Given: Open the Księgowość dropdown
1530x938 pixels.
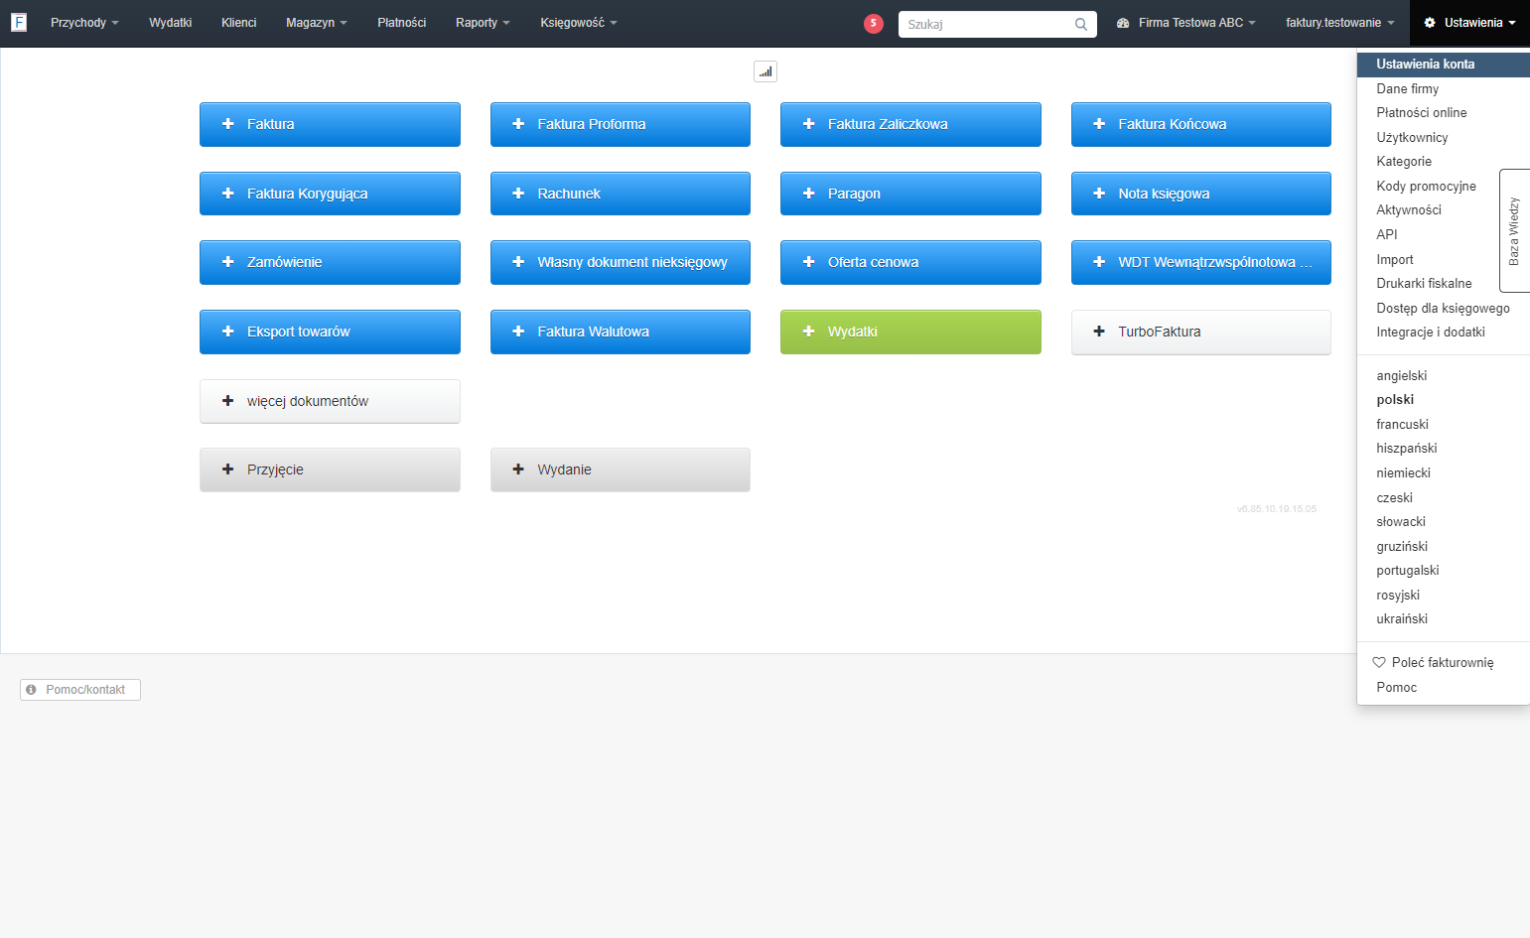Looking at the screenshot, I should point(579,23).
